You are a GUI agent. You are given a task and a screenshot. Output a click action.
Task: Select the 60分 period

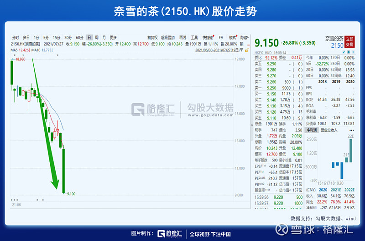tap(79, 38)
